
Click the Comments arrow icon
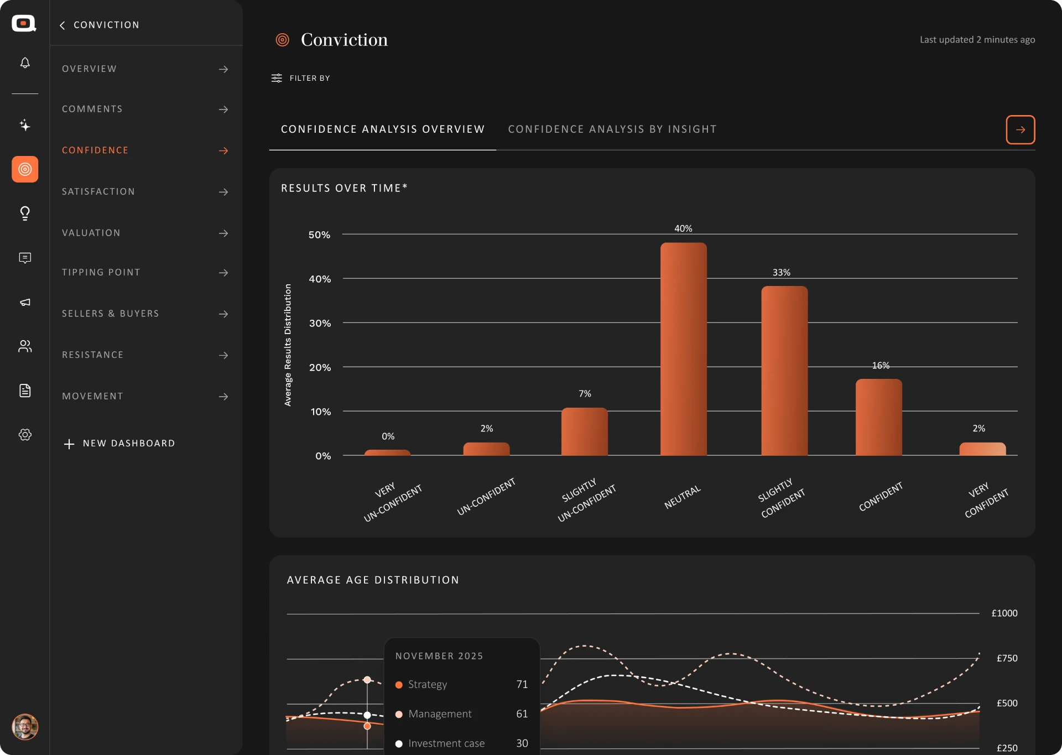223,110
